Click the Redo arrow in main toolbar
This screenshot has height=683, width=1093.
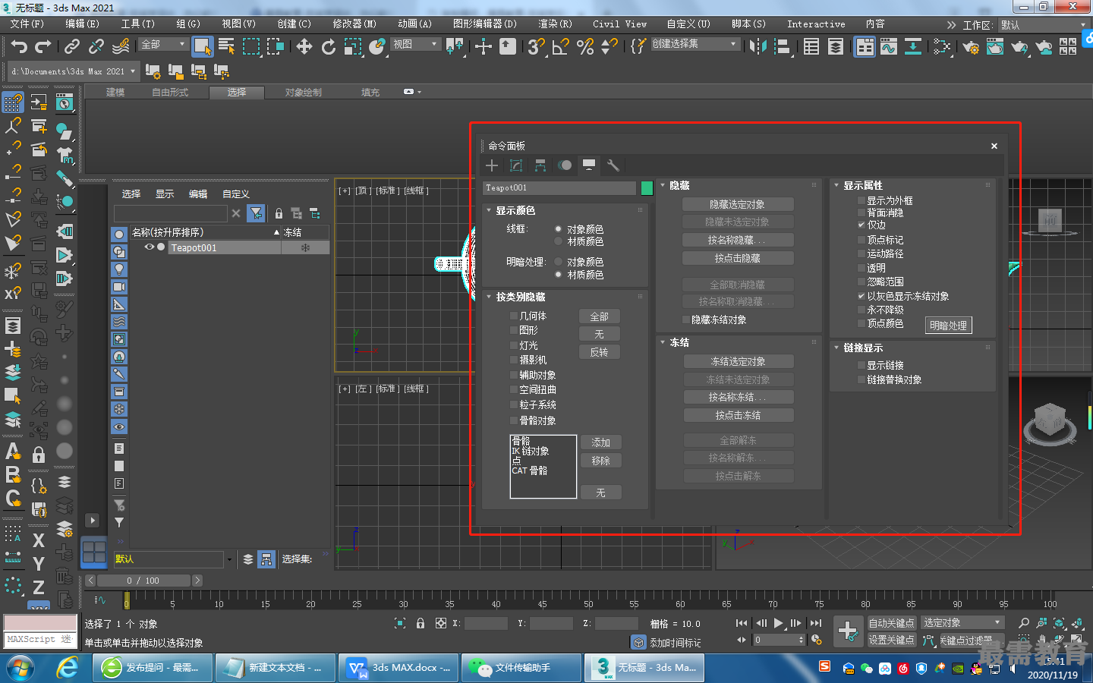pyautogui.click(x=43, y=47)
